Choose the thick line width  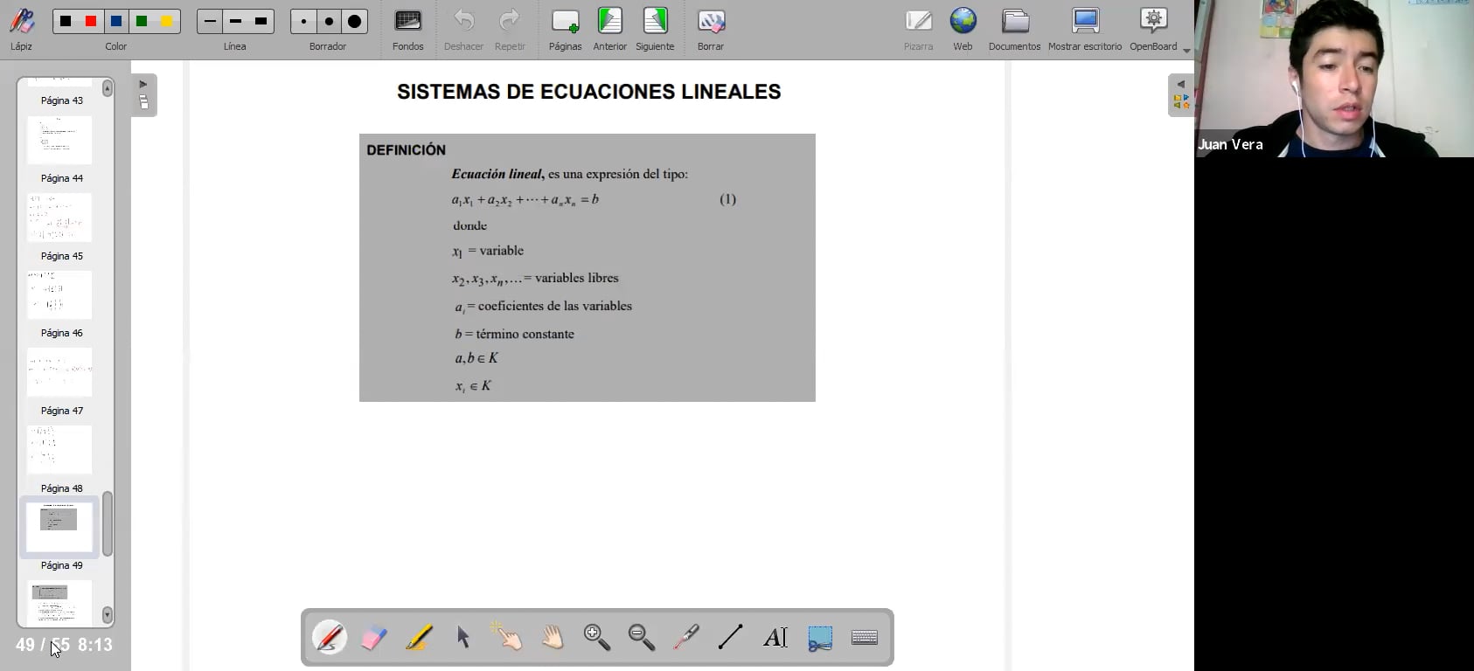[261, 21]
